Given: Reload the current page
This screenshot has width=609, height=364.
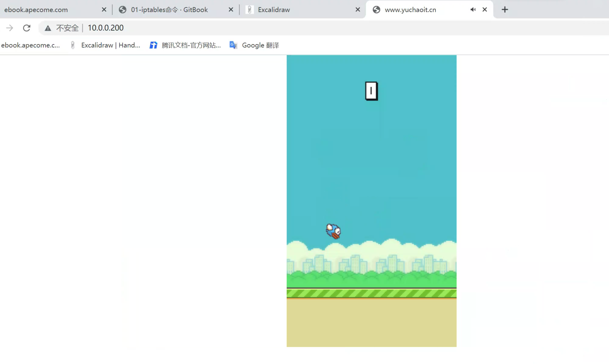Looking at the screenshot, I should tap(27, 28).
